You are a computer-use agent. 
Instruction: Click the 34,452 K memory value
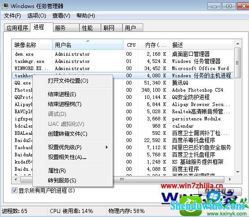click(155, 68)
